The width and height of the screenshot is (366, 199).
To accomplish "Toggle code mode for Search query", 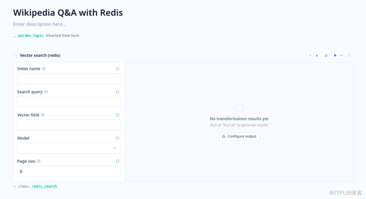I will pyautogui.click(x=118, y=92).
